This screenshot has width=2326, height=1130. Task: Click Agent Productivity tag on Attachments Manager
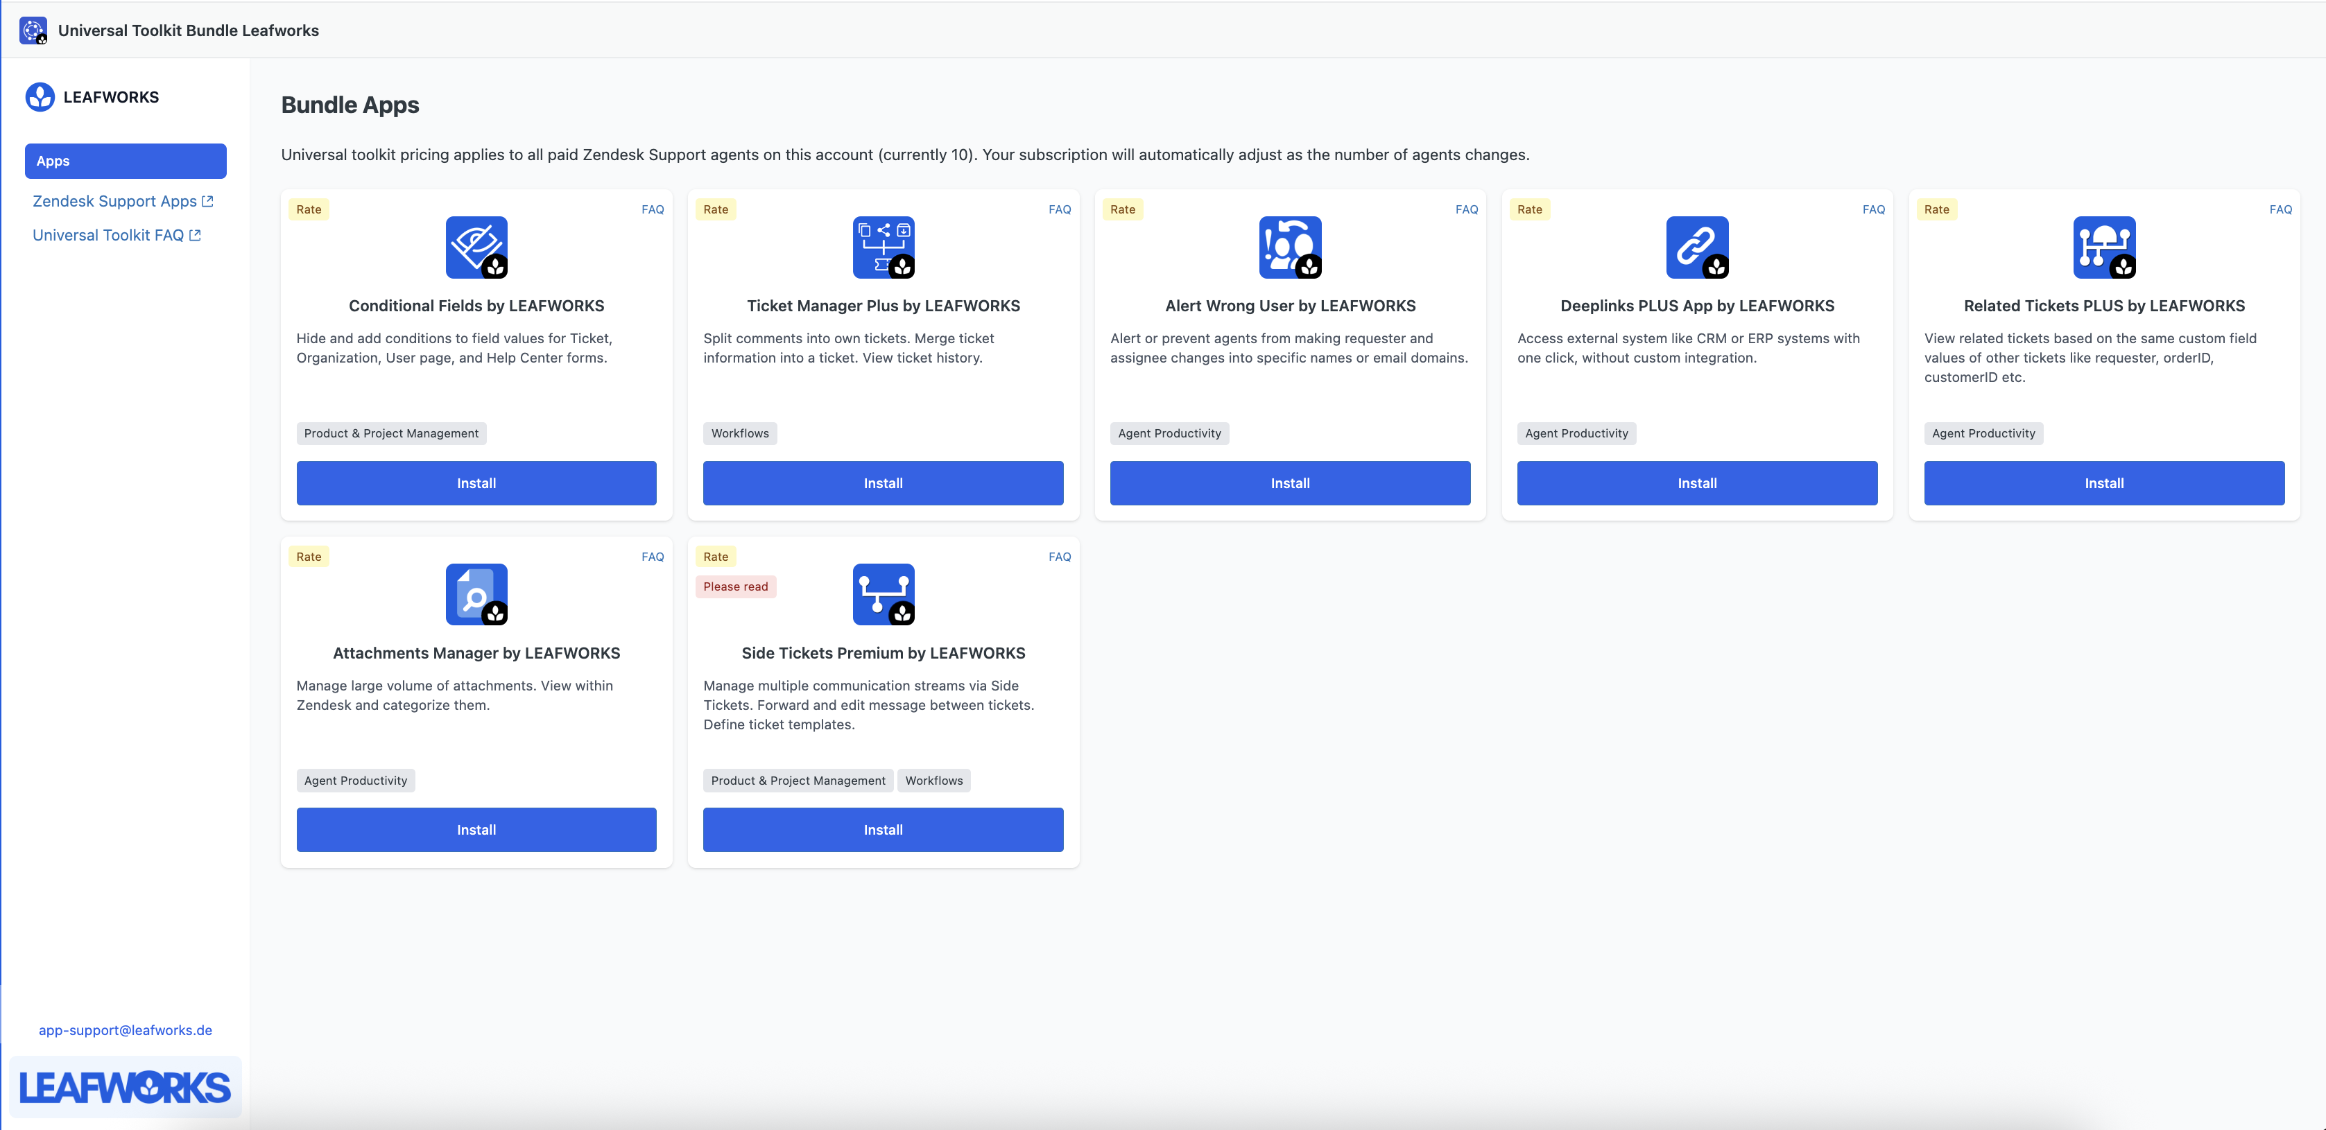coord(356,781)
